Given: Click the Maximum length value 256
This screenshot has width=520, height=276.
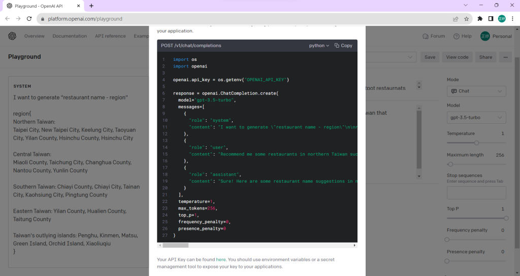Looking at the screenshot, I should 500,155.
